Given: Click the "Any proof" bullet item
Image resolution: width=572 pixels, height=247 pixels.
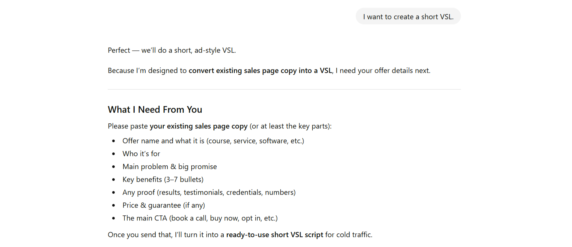Looking at the screenshot, I should (x=209, y=192).
